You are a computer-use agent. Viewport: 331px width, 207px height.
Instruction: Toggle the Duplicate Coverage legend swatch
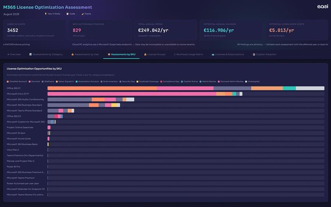tap(138, 82)
